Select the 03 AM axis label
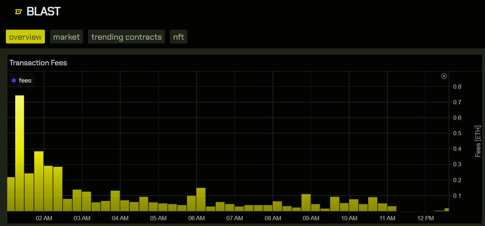 pyautogui.click(x=82, y=218)
